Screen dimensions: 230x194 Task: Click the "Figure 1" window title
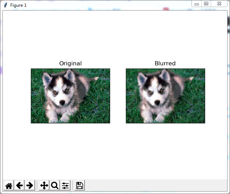(x=18, y=5)
